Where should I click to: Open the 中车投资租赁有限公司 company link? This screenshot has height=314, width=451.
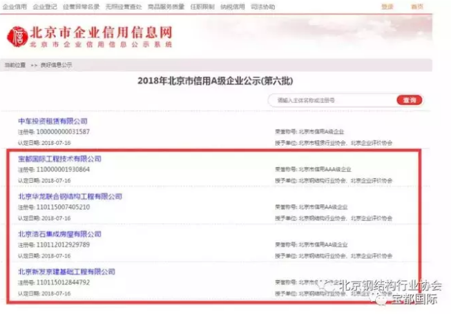coord(53,121)
